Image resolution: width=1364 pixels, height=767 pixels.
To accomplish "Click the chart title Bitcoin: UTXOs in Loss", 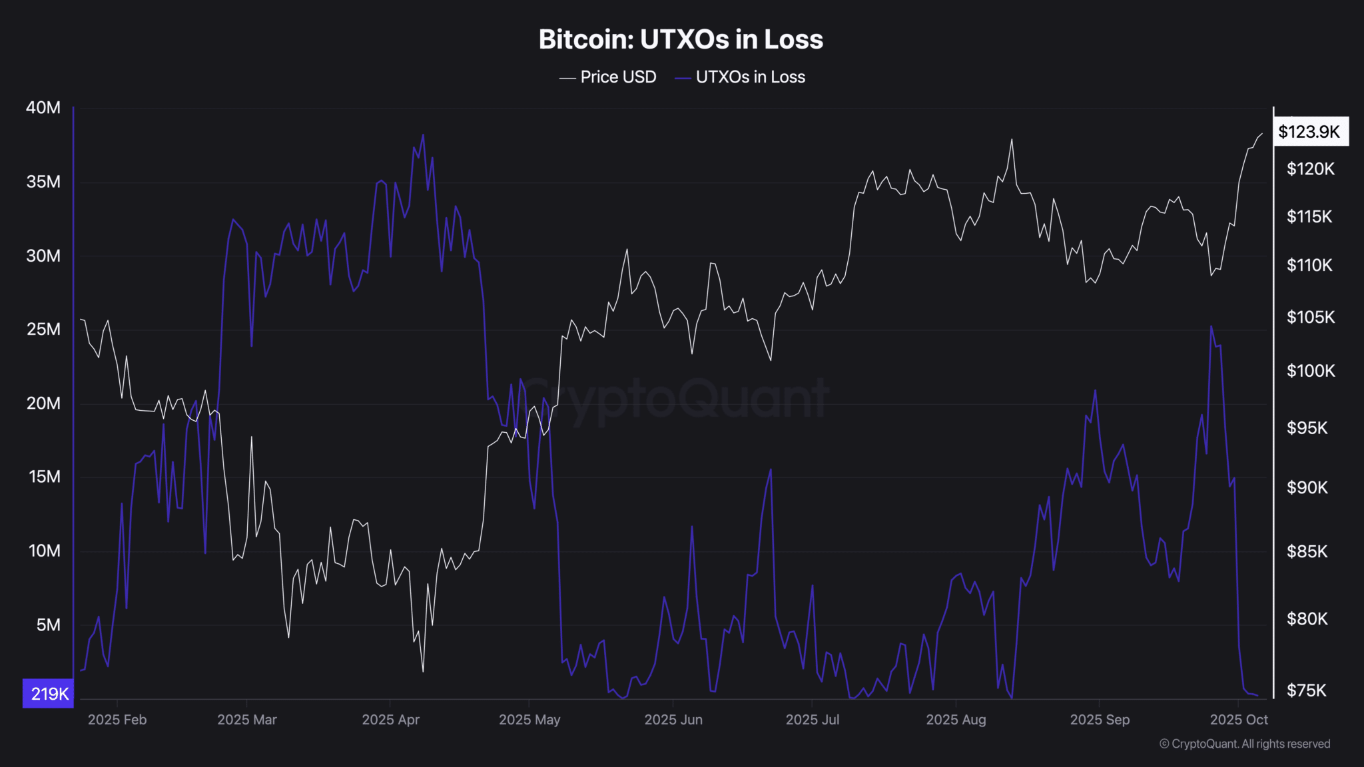I will click(x=681, y=39).
